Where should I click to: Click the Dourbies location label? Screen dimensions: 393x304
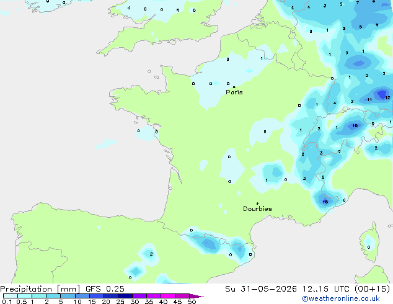[257, 208]
